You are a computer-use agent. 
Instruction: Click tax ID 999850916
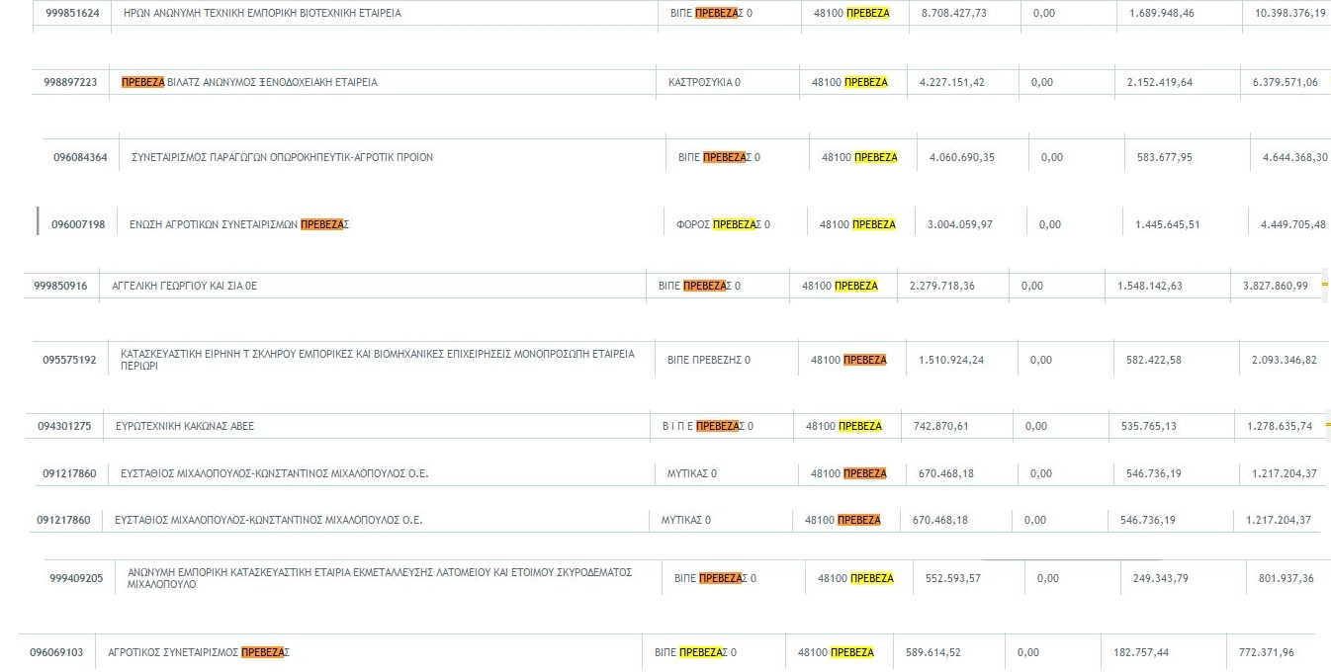(60, 286)
